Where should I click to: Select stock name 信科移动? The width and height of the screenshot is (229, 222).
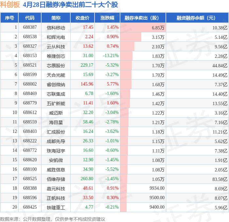point(56,28)
